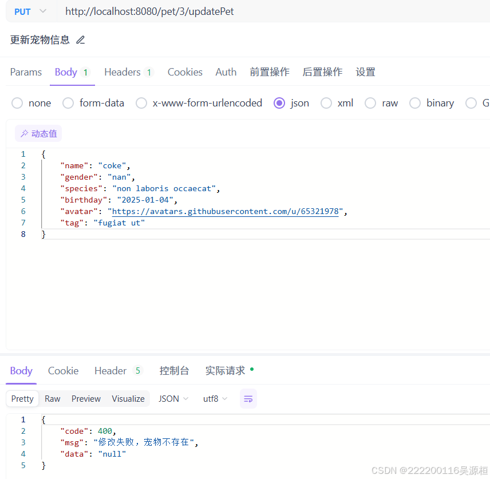Open the PUT method dropdown
The width and height of the screenshot is (490, 479).
(x=30, y=11)
